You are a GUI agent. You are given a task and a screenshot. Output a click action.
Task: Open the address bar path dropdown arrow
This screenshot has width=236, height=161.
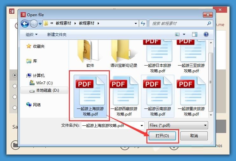136,24
